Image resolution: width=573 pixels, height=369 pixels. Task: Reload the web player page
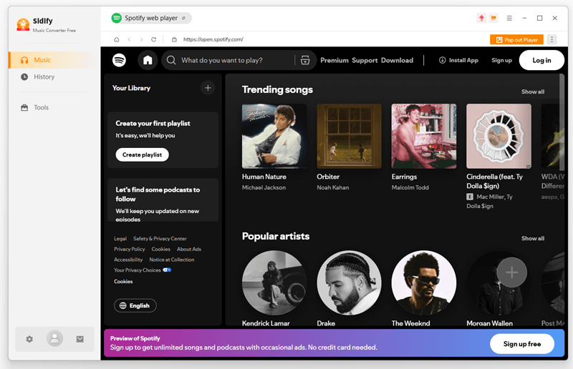point(153,39)
